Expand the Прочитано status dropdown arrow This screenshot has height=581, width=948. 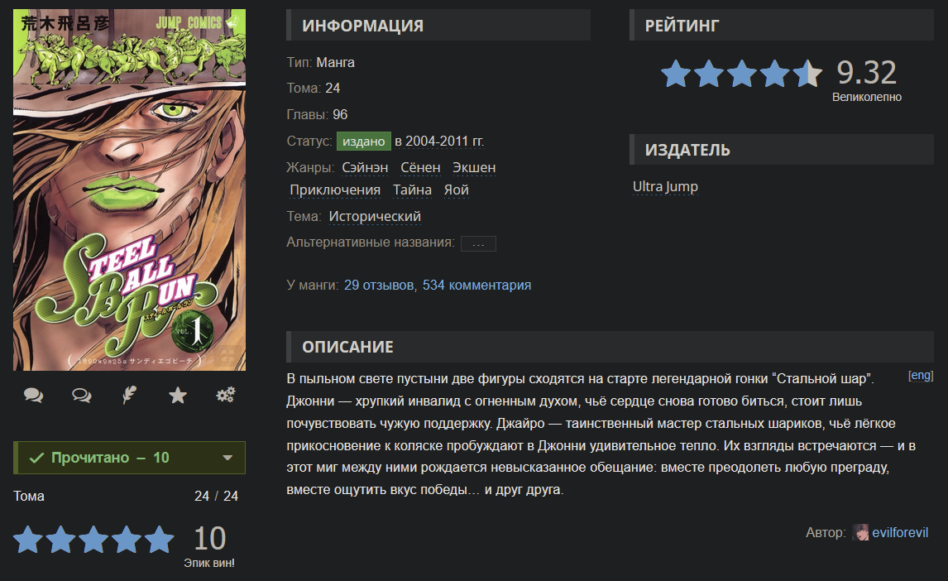[228, 458]
